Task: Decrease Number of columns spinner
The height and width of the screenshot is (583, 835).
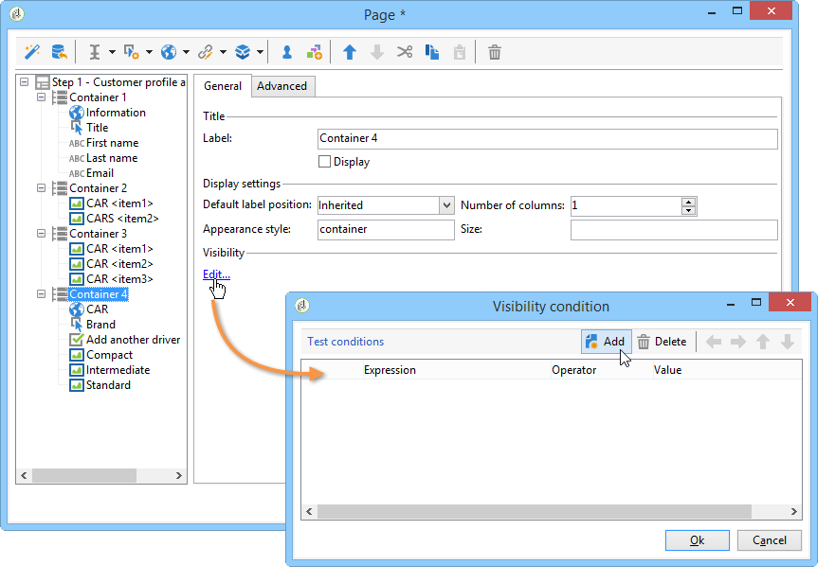Action: coord(688,210)
